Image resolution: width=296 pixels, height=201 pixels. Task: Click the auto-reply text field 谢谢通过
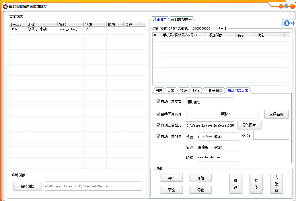pos(210,102)
